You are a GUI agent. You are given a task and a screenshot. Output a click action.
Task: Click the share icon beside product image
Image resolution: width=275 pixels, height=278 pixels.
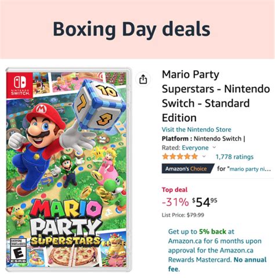tap(143, 79)
